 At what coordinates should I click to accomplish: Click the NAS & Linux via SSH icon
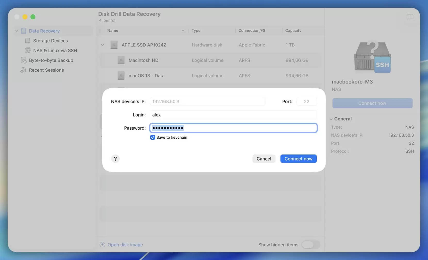pyautogui.click(x=28, y=50)
